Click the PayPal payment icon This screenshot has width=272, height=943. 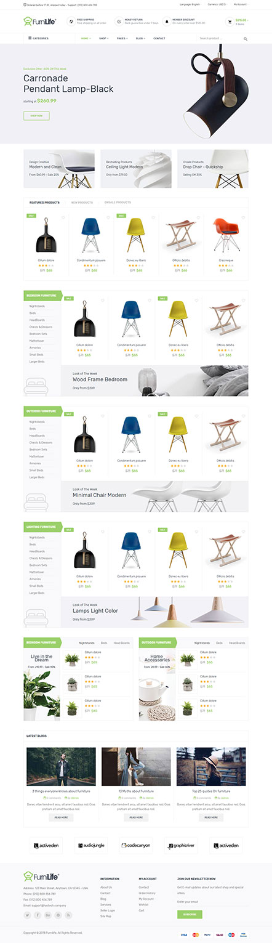point(207,934)
